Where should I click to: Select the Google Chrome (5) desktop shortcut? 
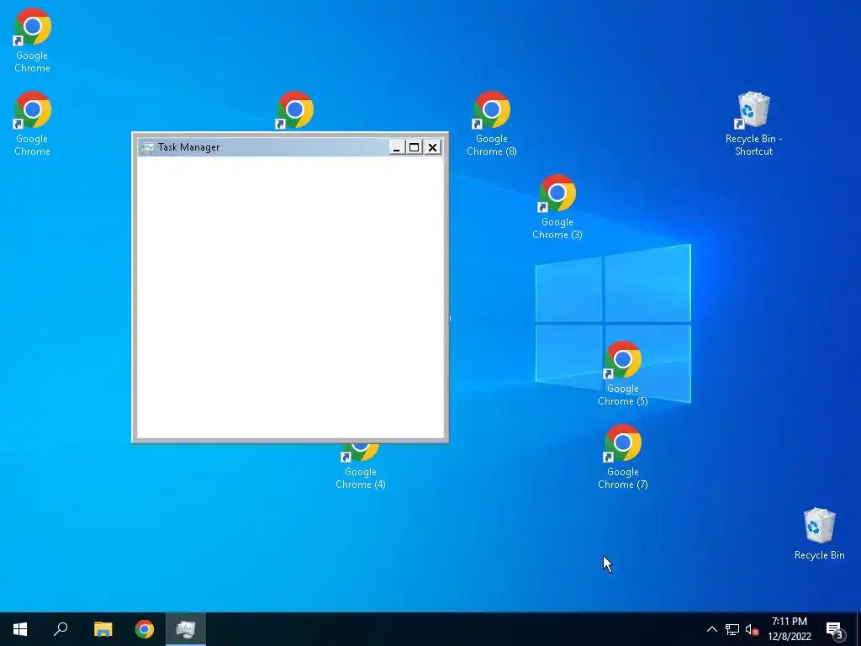(623, 373)
